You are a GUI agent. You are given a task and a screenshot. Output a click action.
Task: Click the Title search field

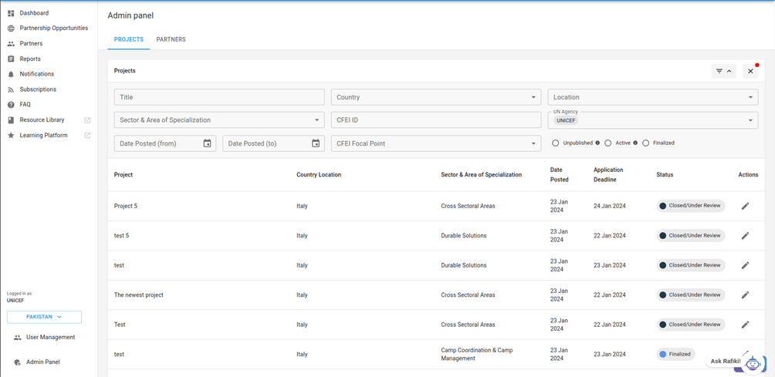[219, 97]
